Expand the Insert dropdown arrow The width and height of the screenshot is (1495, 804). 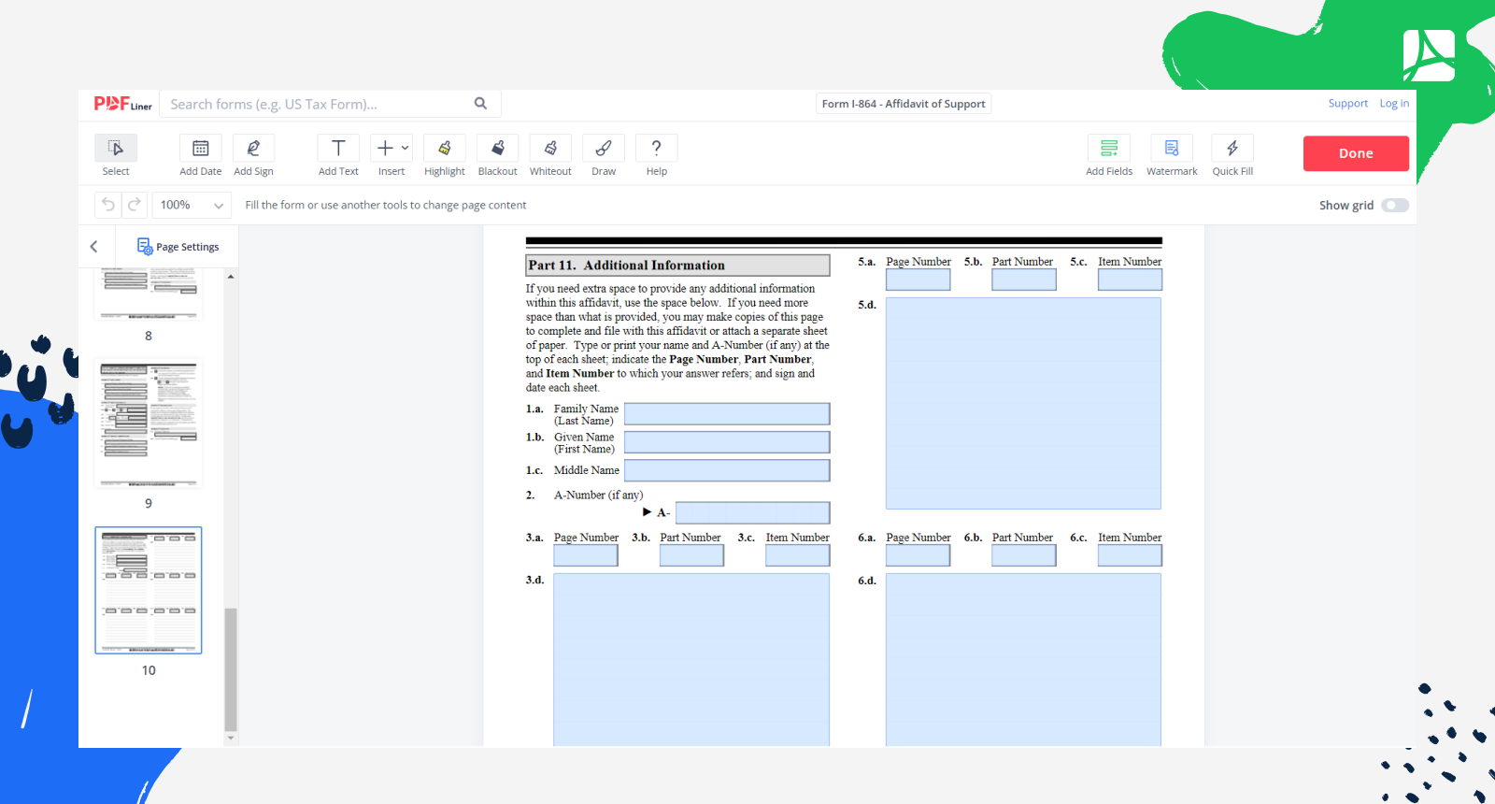point(405,148)
